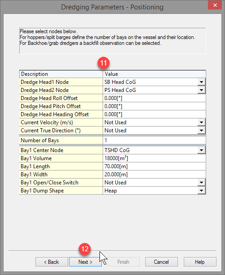This screenshot has height=275, width=225.
Task: Close the Dredging Parameters window
Action: pyautogui.click(x=215, y=5)
